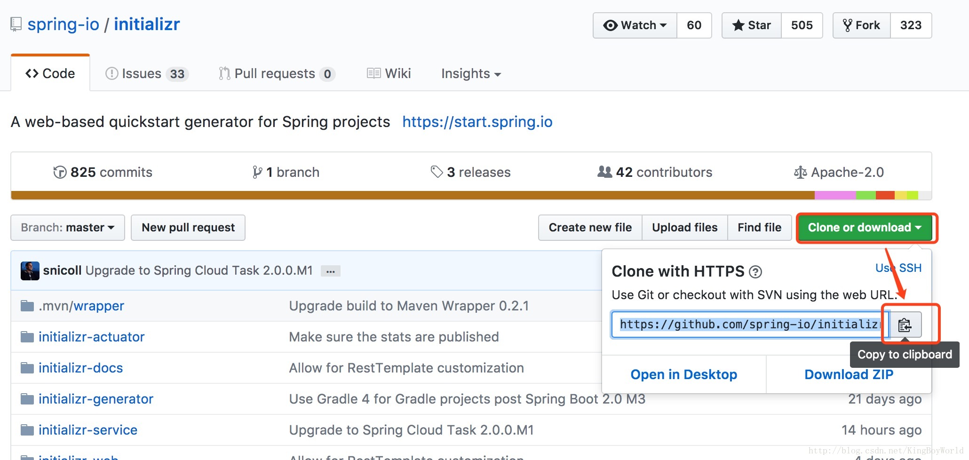Click snicoll's avatar thumbnail
969x460 pixels.
click(x=30, y=271)
